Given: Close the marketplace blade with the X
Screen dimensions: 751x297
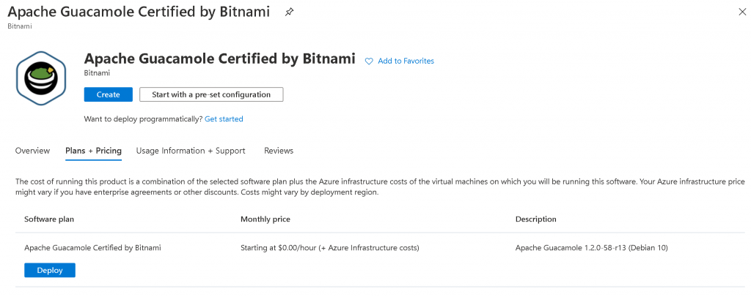Looking at the screenshot, I should 740,12.
